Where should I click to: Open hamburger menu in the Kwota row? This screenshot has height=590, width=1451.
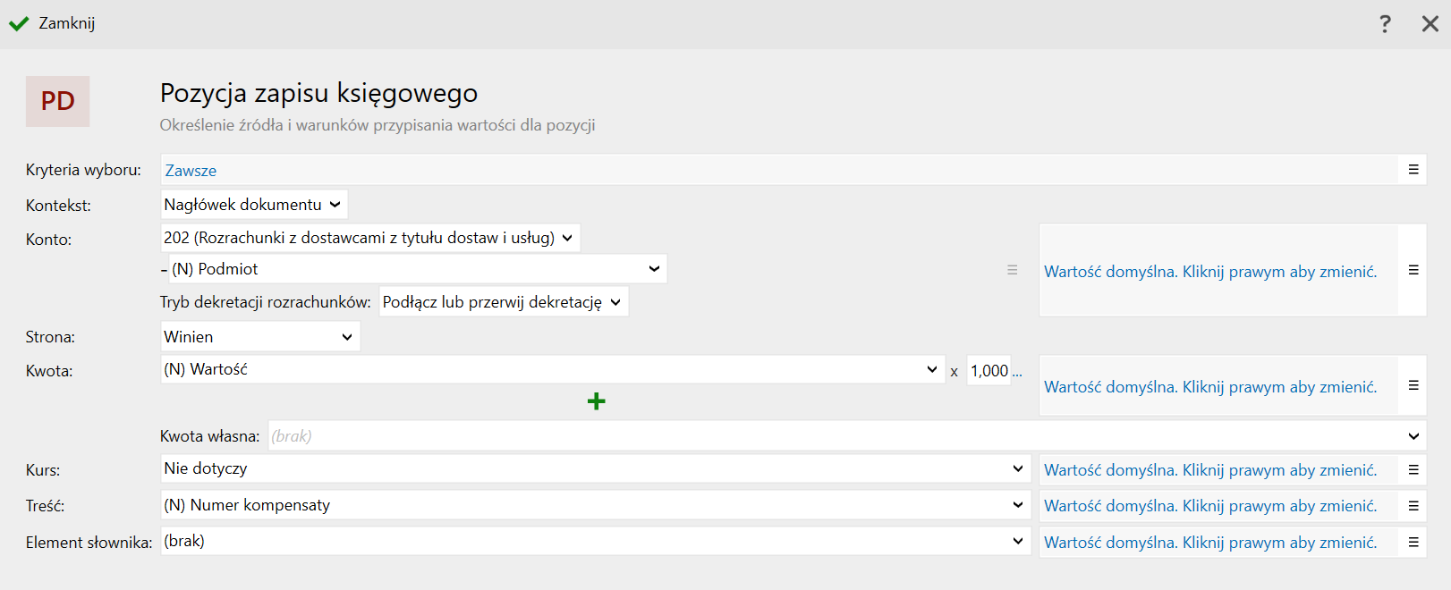[x=1413, y=385]
